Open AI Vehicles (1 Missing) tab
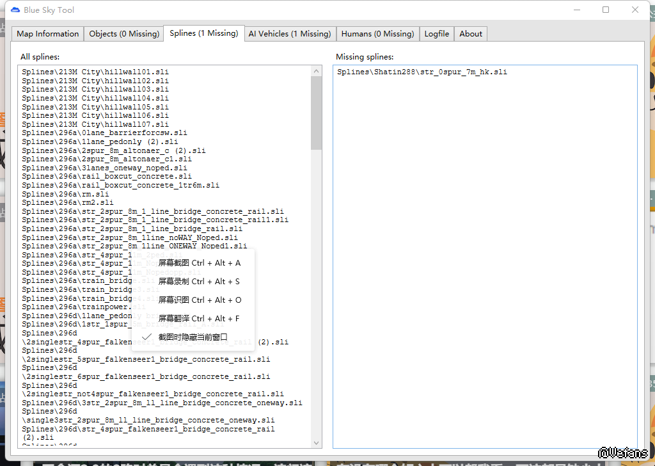The height and width of the screenshot is (466, 655). pyautogui.click(x=289, y=34)
